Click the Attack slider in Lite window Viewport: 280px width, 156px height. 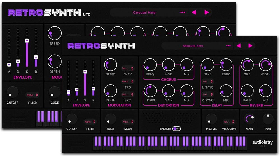click(9, 47)
